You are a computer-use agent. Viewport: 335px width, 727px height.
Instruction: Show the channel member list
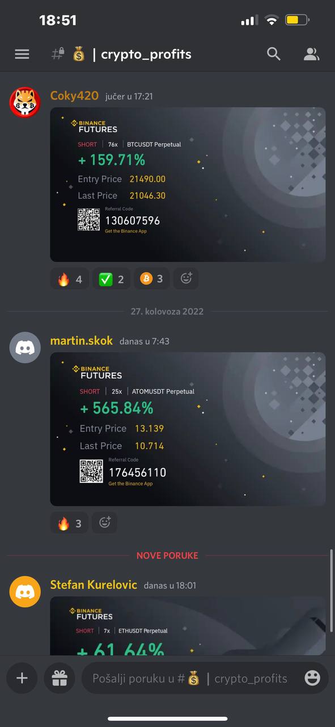(311, 54)
